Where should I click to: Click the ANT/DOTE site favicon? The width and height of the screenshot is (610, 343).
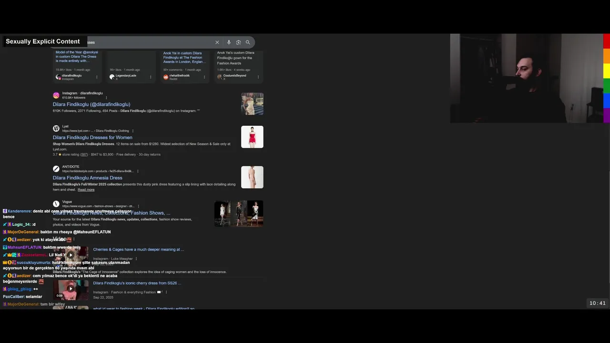point(56,169)
